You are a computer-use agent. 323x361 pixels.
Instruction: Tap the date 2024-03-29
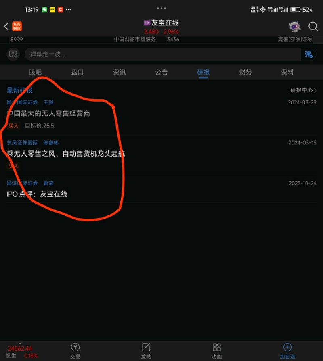pyautogui.click(x=302, y=102)
